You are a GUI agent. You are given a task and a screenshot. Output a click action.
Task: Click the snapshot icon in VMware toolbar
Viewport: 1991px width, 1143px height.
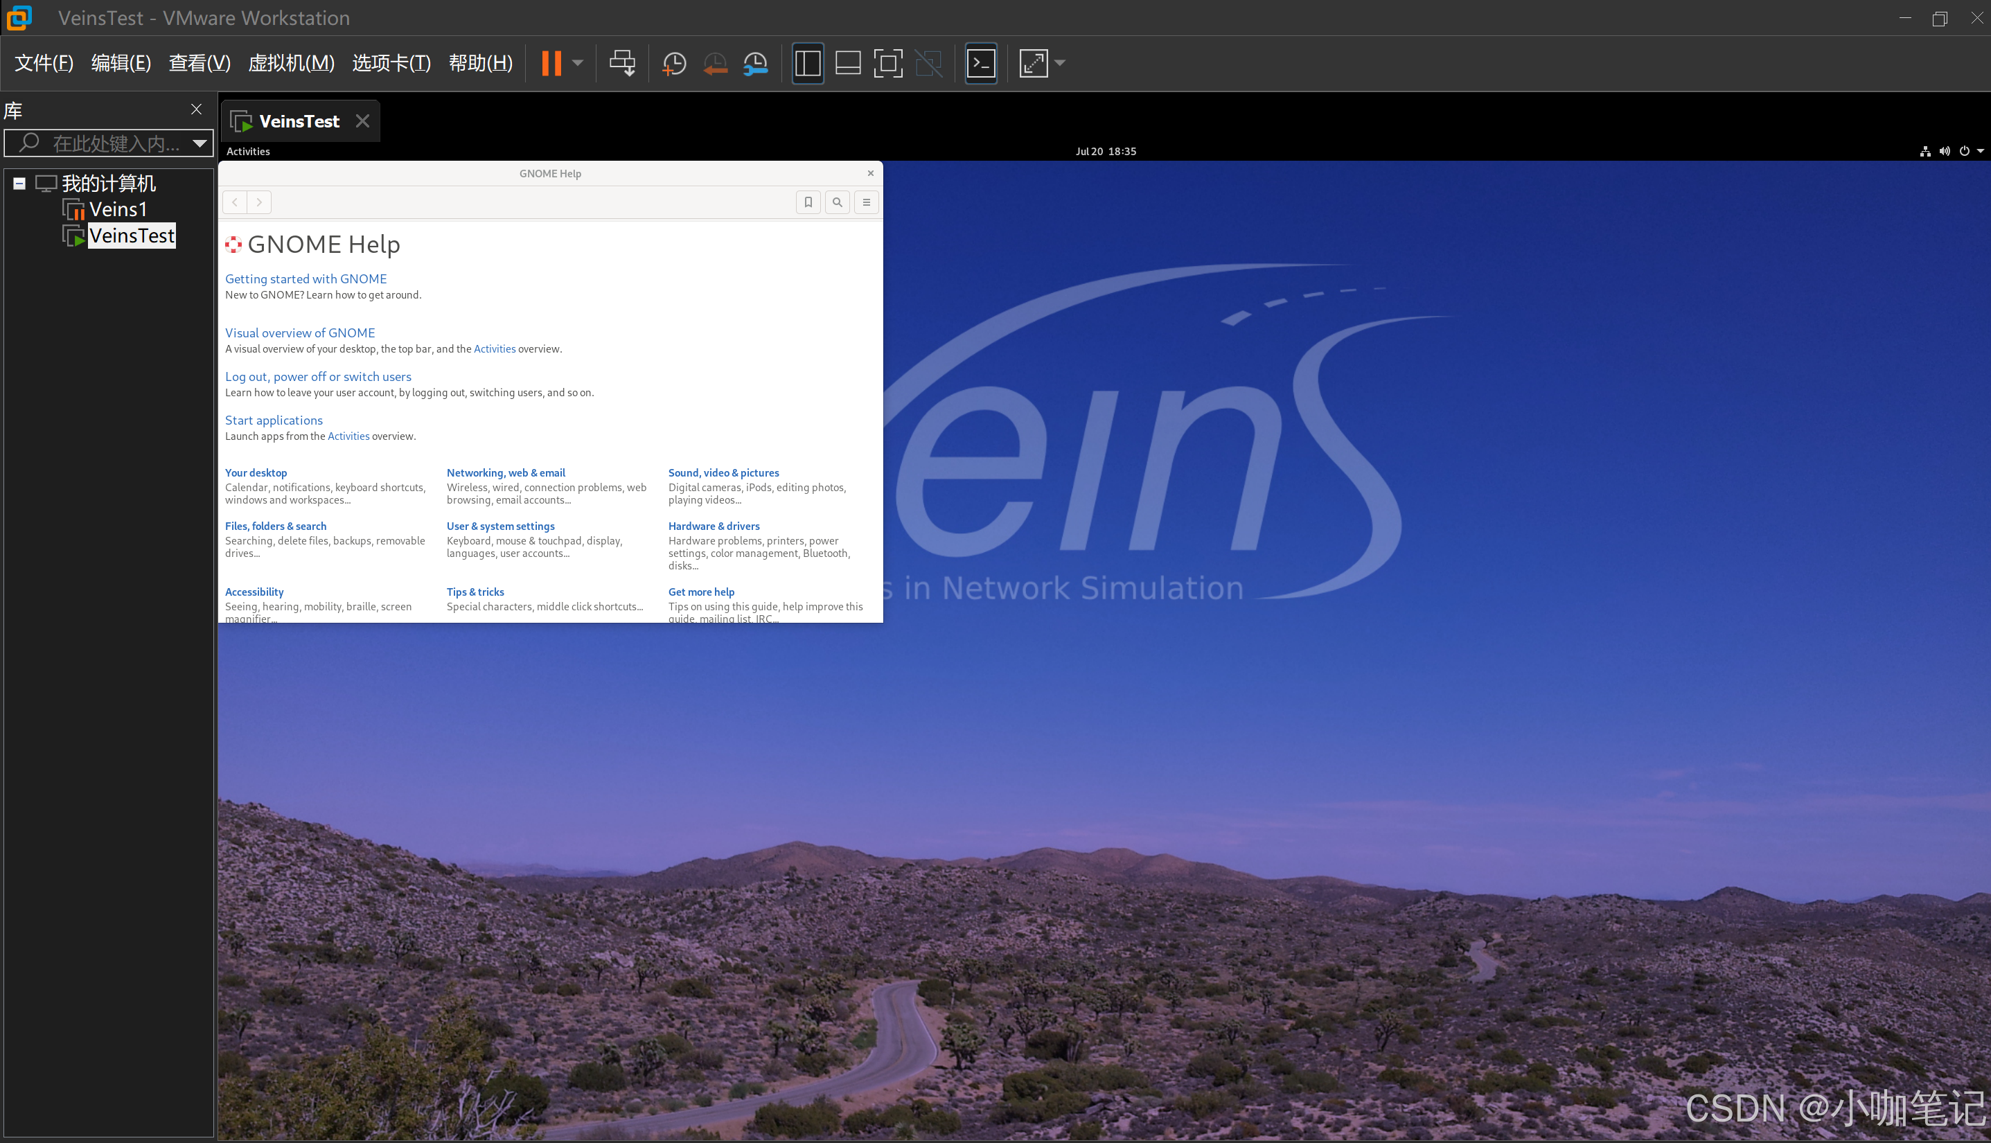pos(673,63)
